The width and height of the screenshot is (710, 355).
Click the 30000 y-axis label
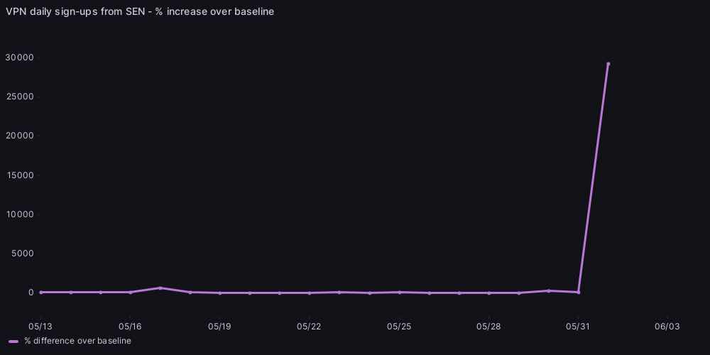pos(21,57)
